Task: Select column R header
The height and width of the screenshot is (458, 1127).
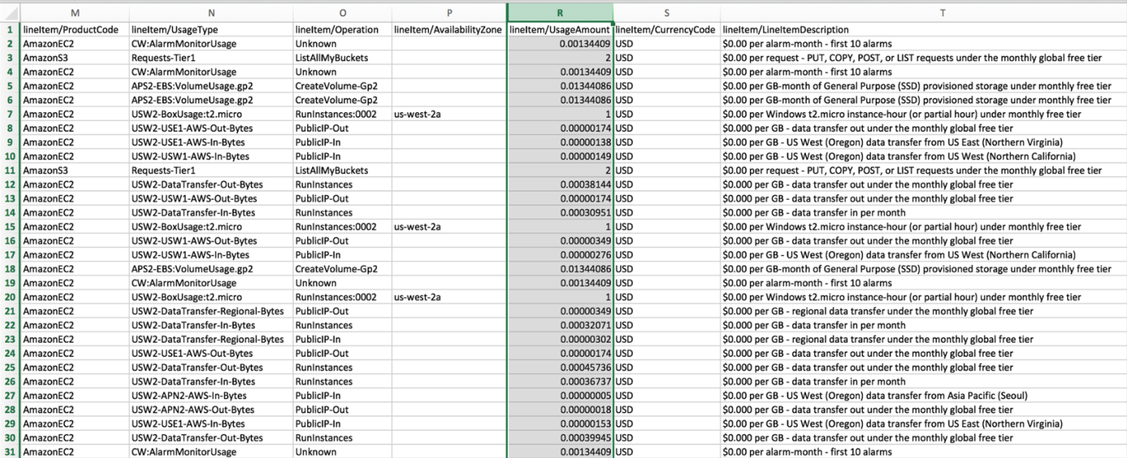Action: [x=560, y=12]
